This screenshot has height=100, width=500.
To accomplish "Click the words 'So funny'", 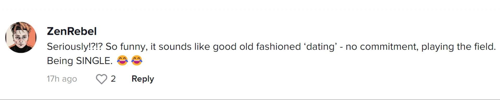I will coord(125,47).
